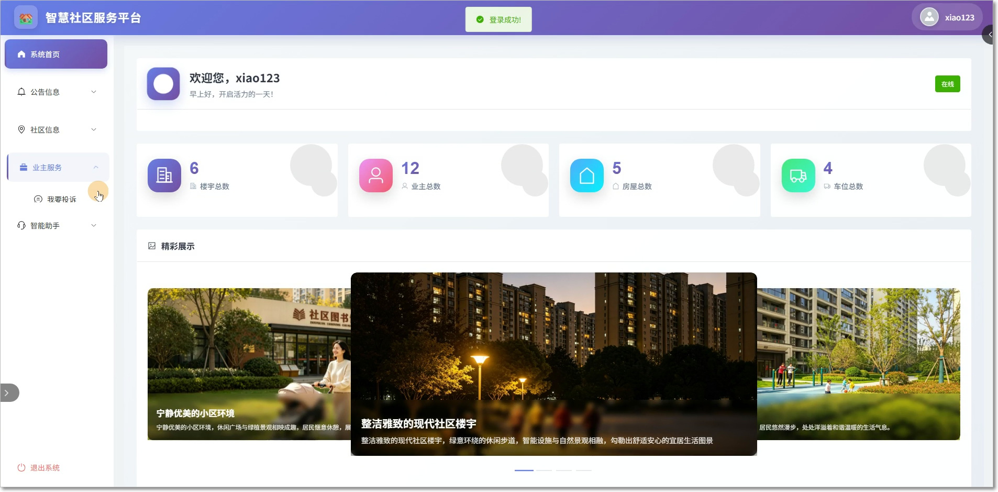Open the 系统首页 menu item
Screen dimensions: 998x492
click(56, 54)
